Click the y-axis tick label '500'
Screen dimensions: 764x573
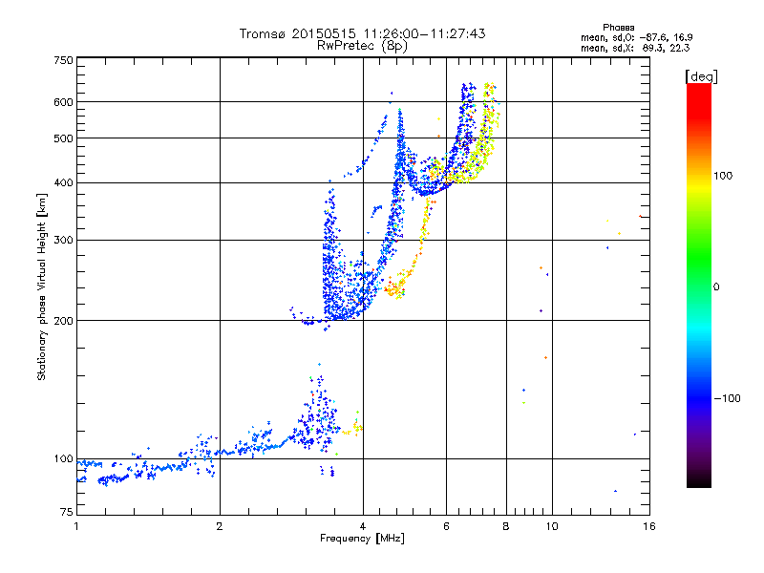coord(64,138)
